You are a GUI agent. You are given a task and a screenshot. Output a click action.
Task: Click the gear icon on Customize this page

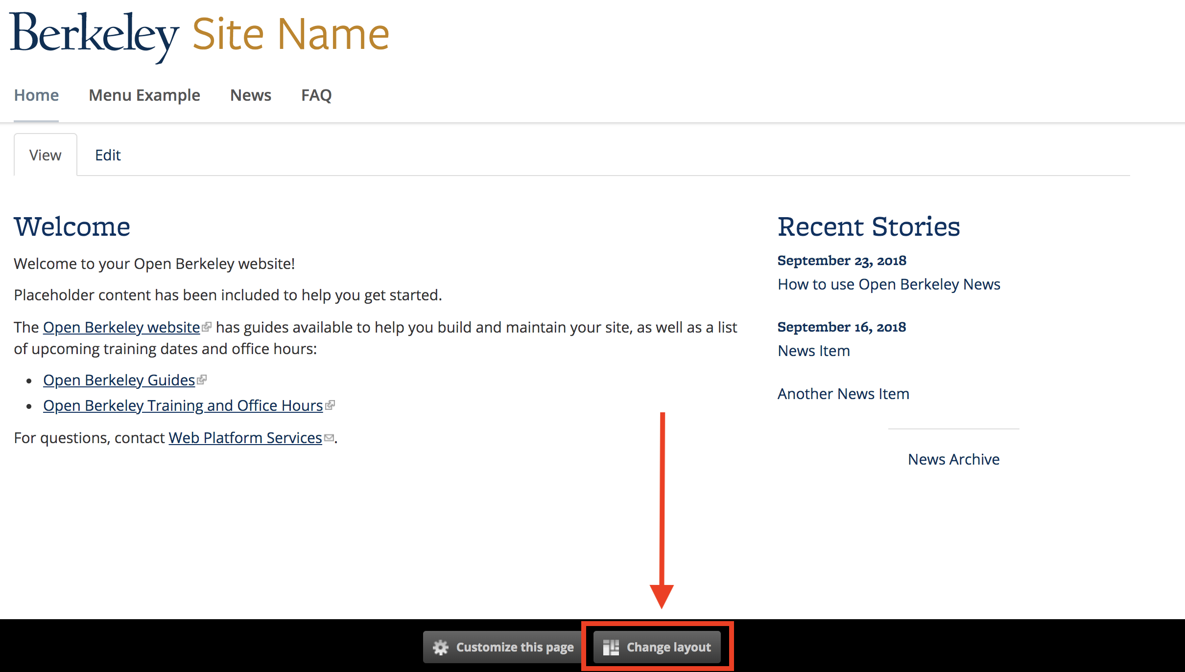441,647
